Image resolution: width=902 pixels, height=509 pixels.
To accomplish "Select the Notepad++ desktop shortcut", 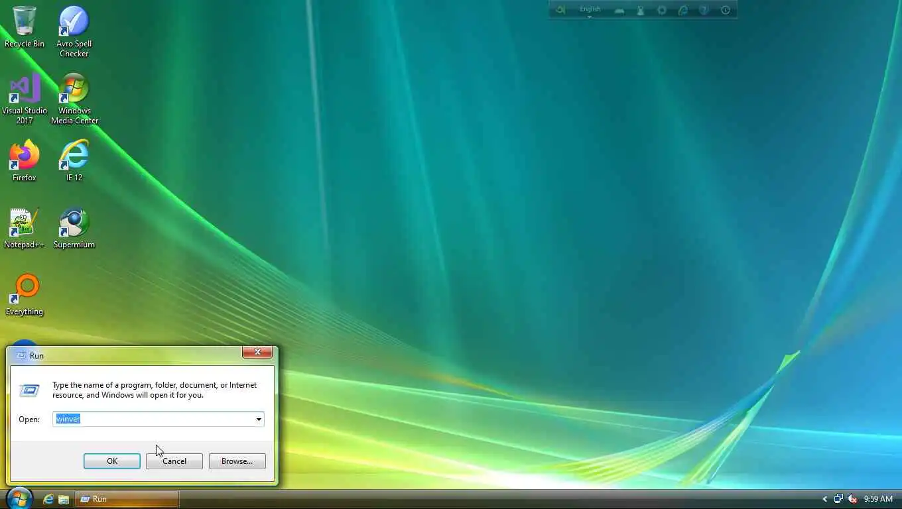I will coord(25,228).
